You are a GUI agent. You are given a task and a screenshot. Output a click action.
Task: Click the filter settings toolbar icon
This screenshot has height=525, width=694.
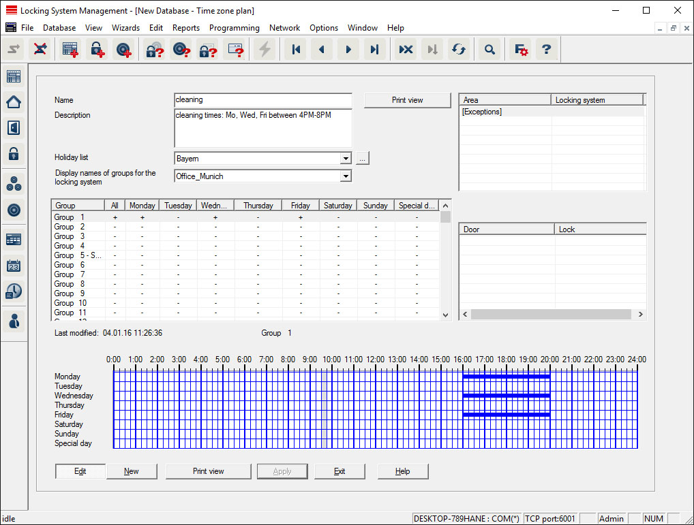[521, 50]
